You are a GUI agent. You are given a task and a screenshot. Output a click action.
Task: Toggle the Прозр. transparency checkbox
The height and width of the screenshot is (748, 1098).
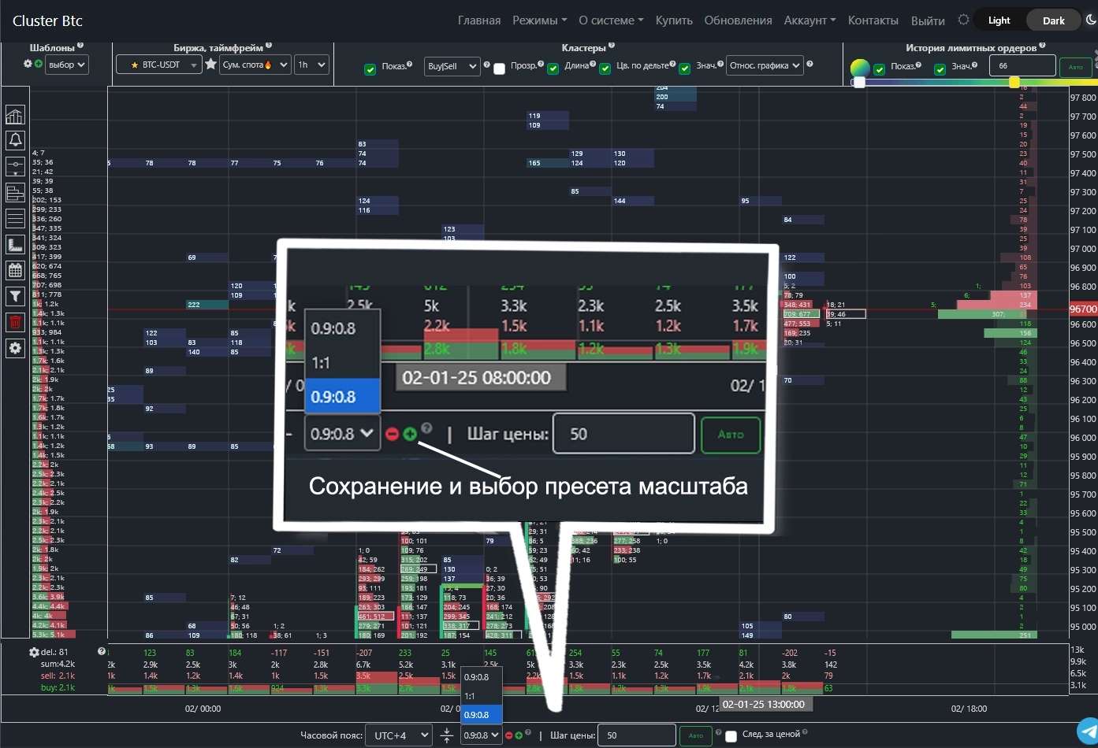499,69
